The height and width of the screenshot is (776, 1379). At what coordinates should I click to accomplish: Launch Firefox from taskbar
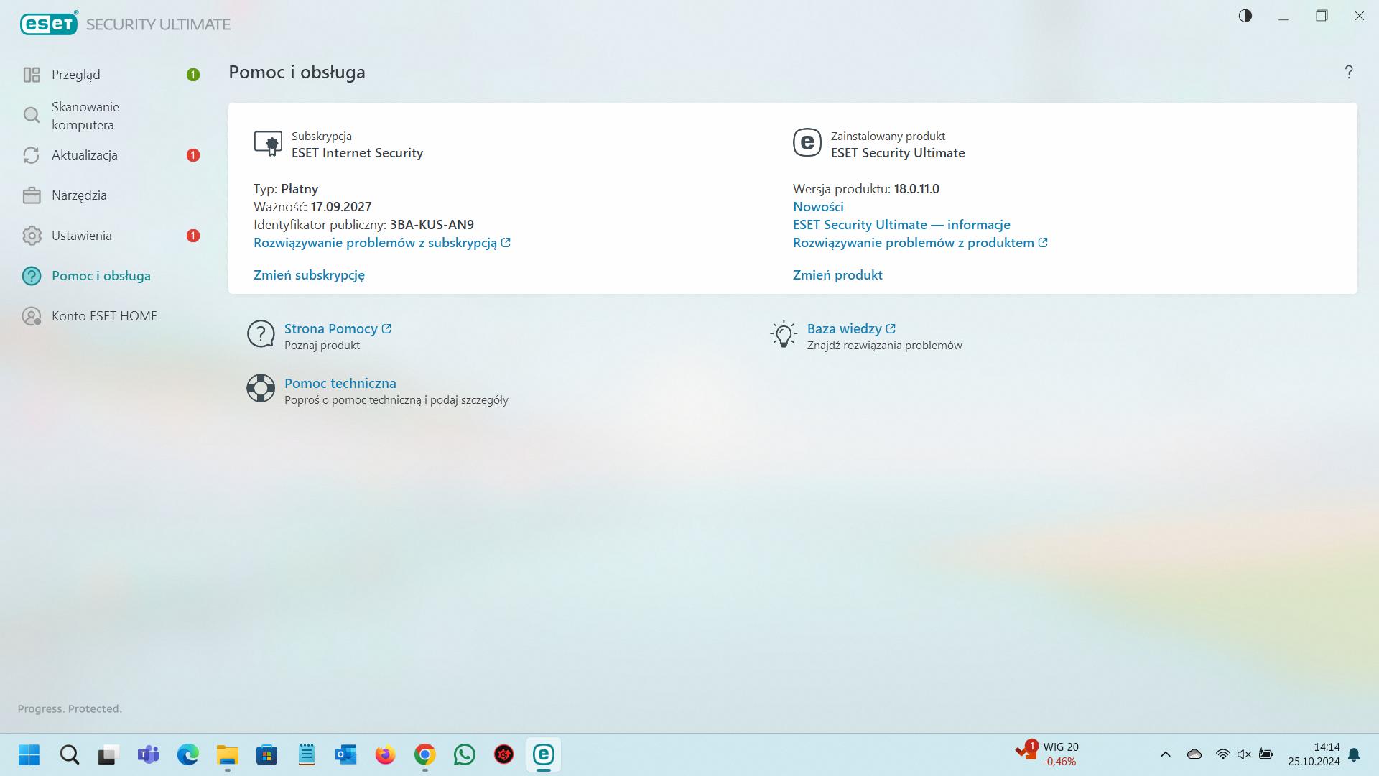click(386, 755)
